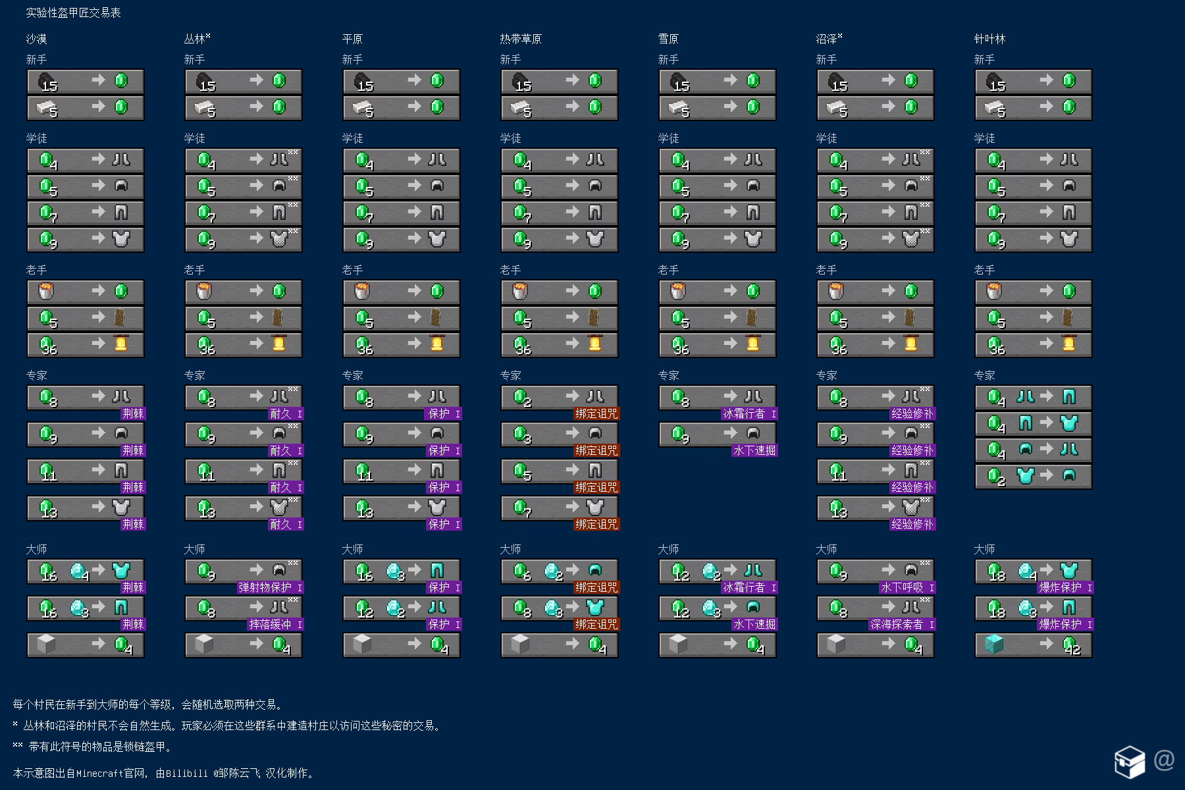Click the iron block in 雪原 大师 trade
Image resolution: width=1185 pixels, height=790 pixels.
(678, 644)
